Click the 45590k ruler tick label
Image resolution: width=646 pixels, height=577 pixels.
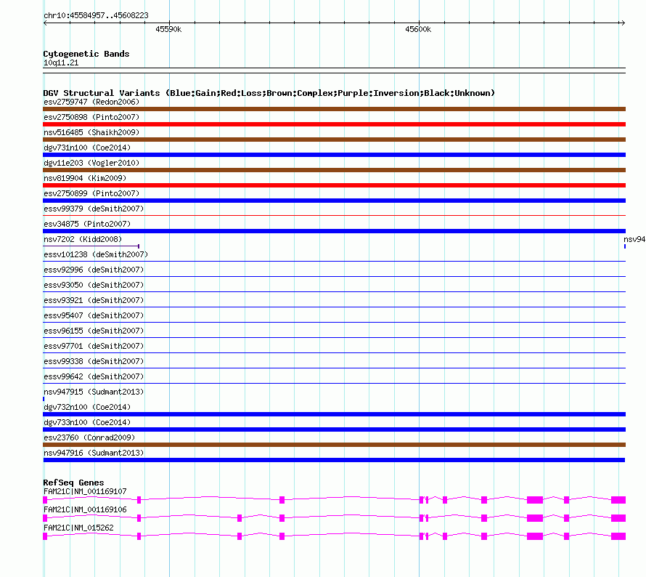[168, 29]
